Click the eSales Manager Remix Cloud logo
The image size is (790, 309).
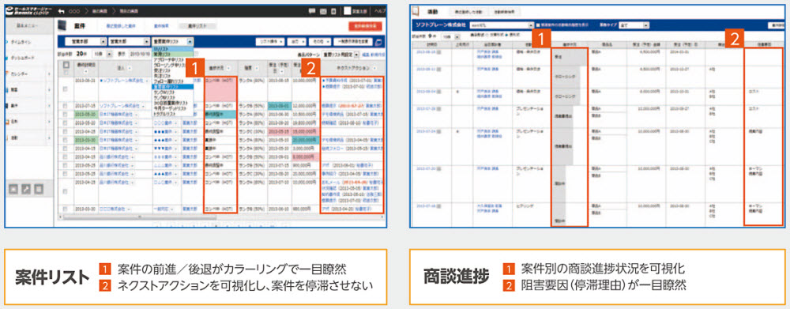pos(28,10)
